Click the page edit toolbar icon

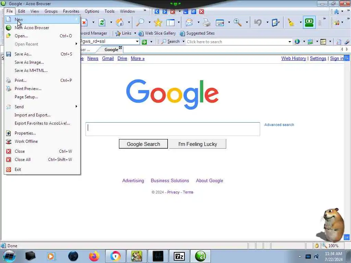tap(220, 23)
